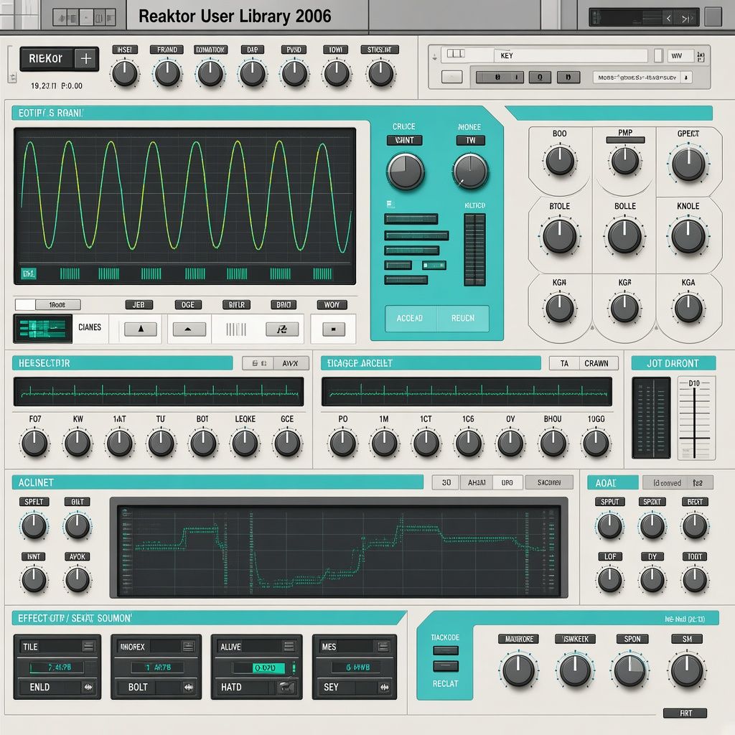735x735 pixels.
Task: Open the menu icon on the TILE module
Action: [x=88, y=647]
